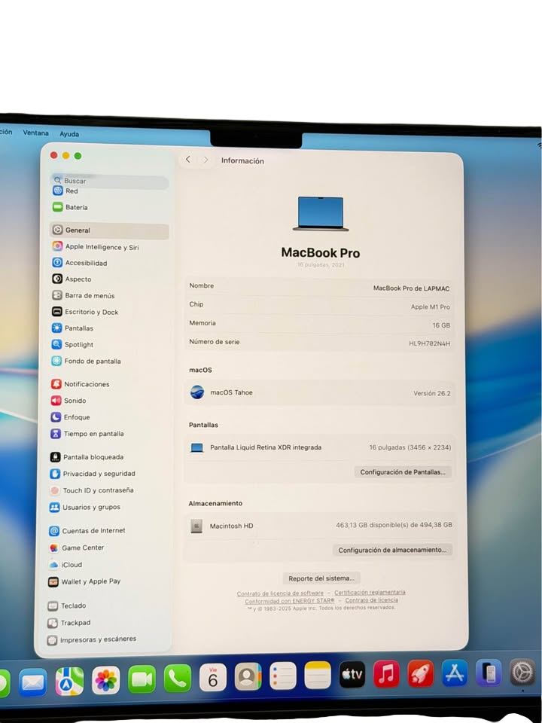Open Maps from the Dock
Screen dimensions: 542x723
tap(69, 681)
